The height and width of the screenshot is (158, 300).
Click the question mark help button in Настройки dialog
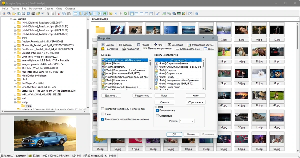coord(203,38)
